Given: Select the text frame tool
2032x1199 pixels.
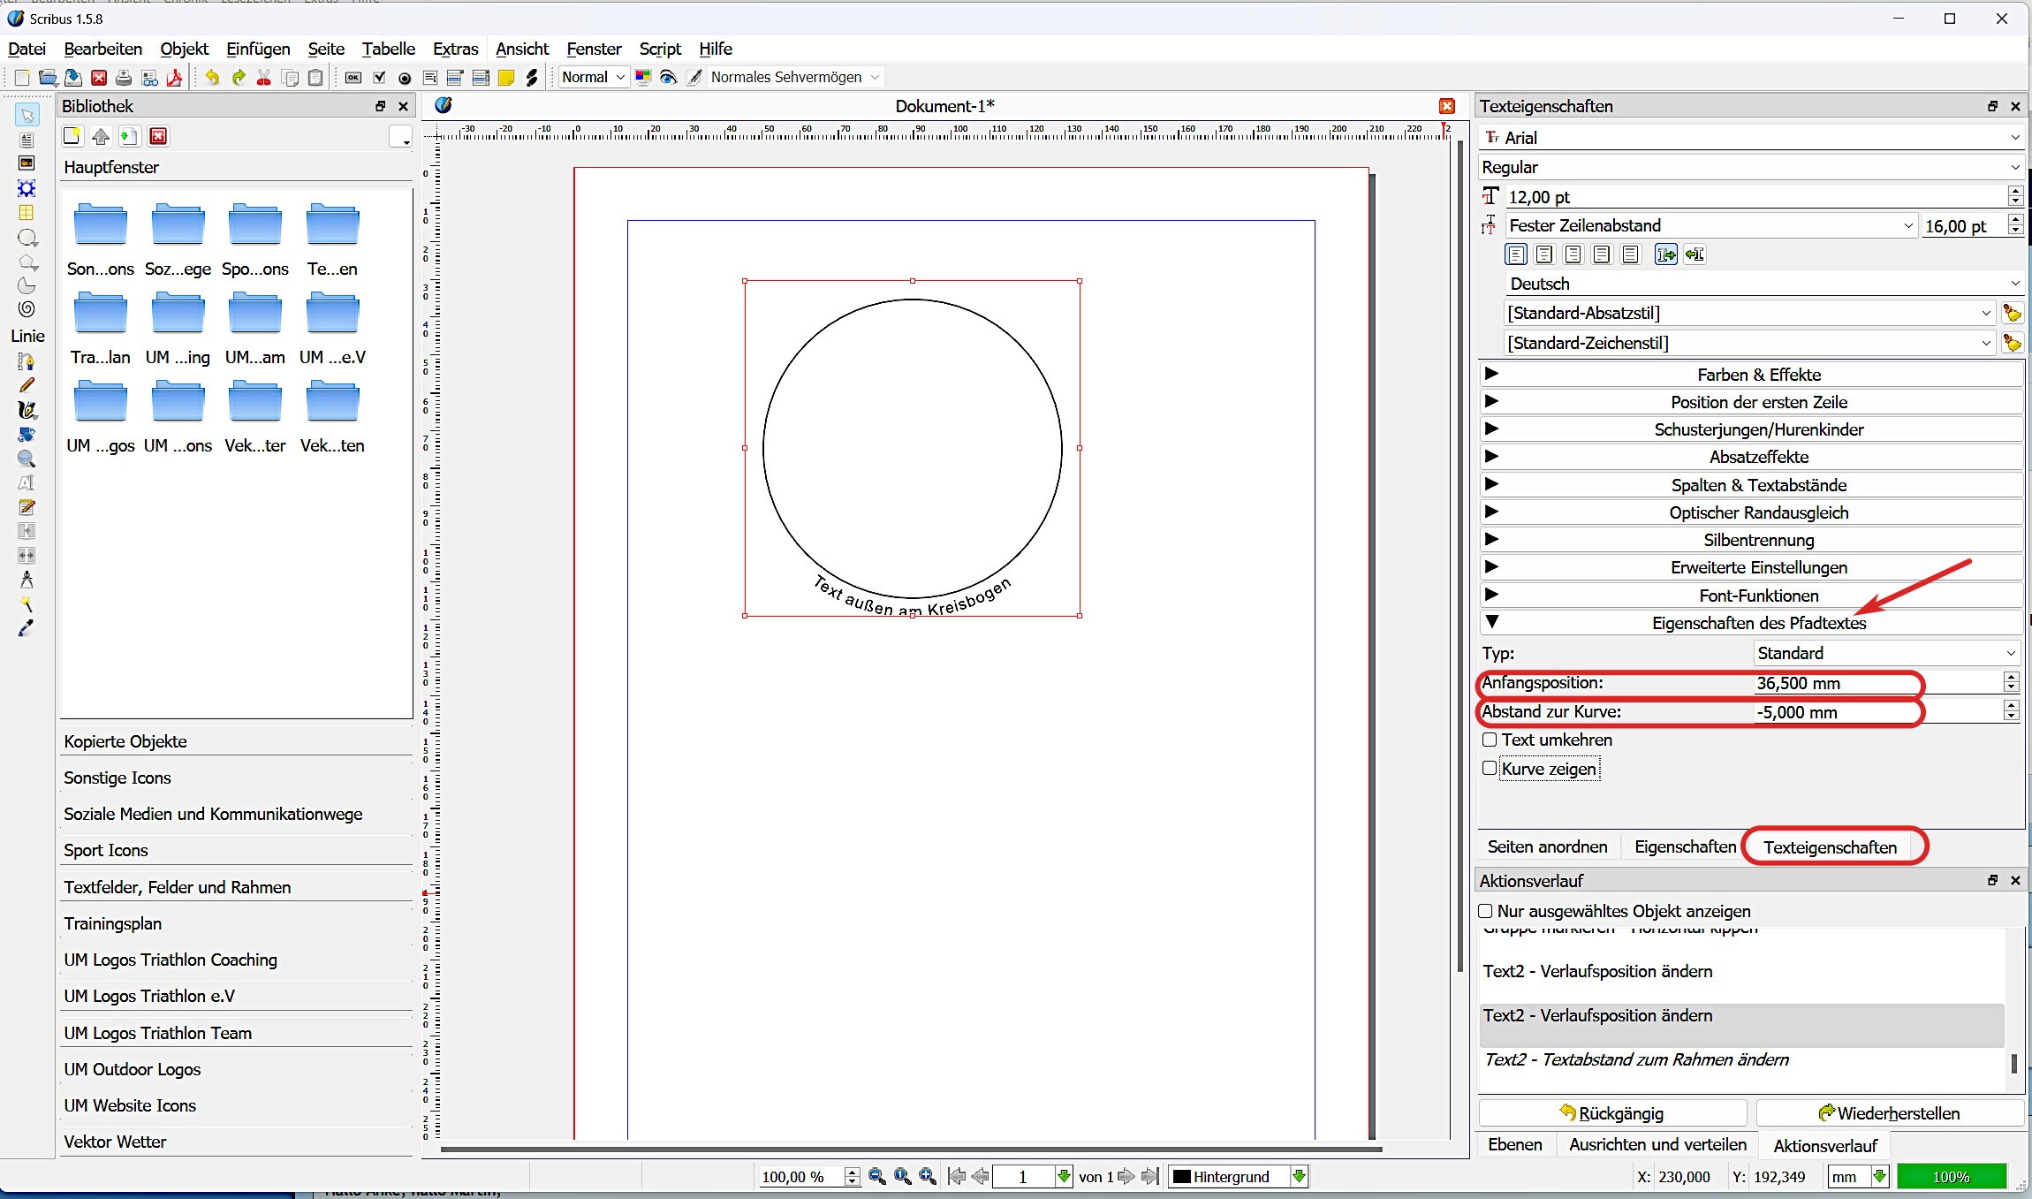Looking at the screenshot, I should [27, 140].
